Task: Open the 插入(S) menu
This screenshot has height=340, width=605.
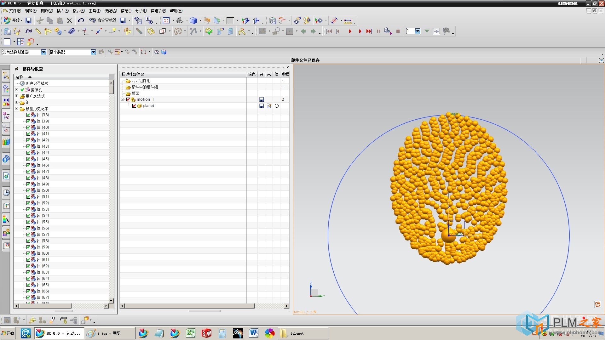Action: click(62, 11)
